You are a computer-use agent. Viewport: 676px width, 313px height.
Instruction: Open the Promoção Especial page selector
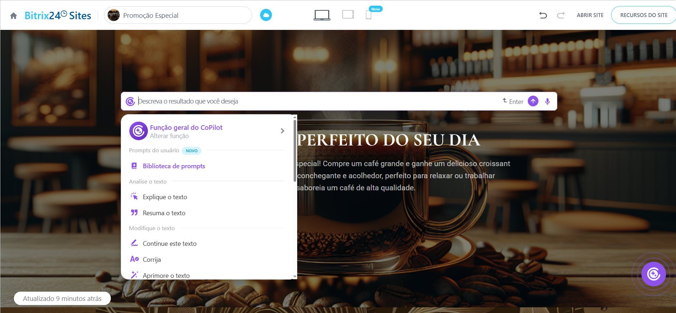(178, 15)
